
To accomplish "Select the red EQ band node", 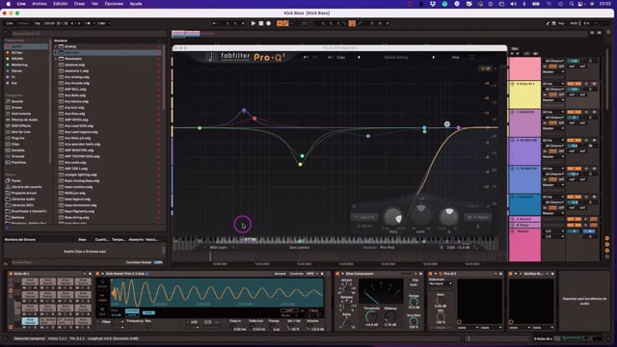I will coord(255,118).
